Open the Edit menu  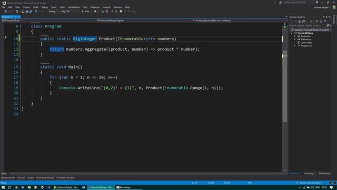10,7
